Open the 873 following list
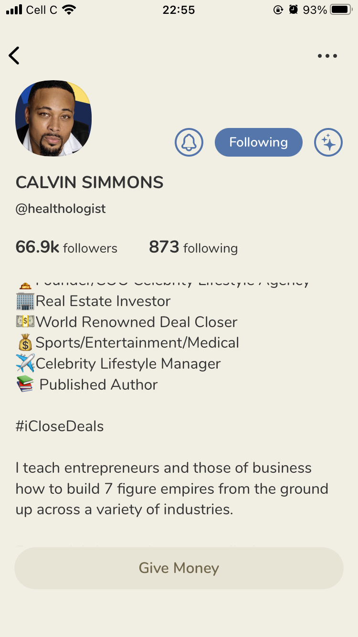Screen dimensions: 358x637 193,247
